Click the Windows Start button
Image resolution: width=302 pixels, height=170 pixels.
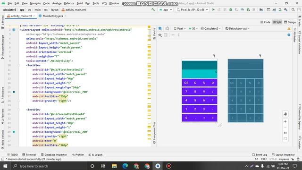click(x=5, y=166)
